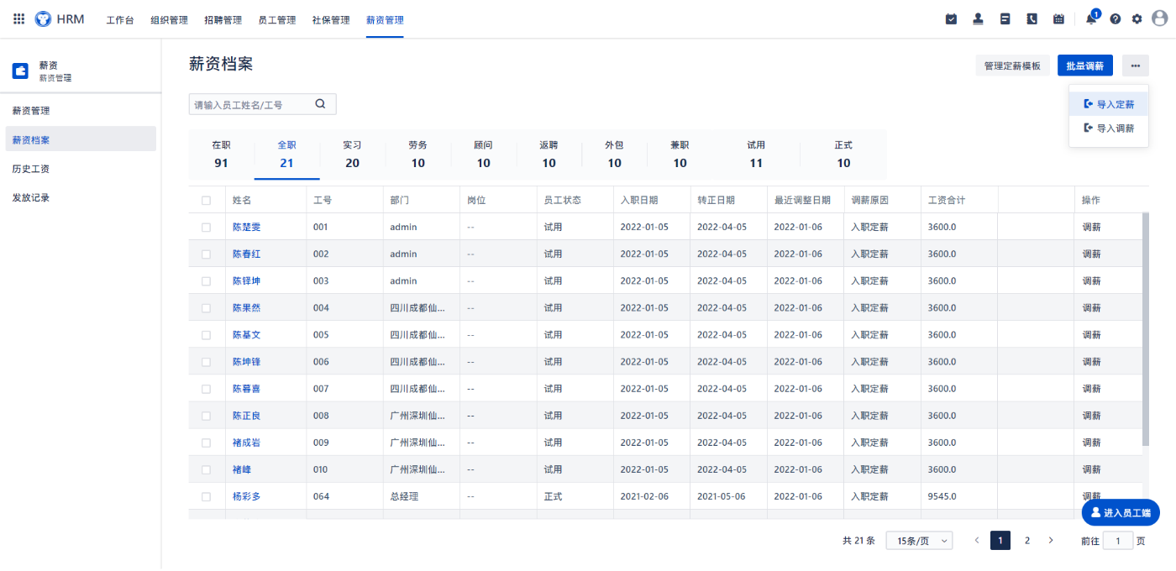This screenshot has height=571, width=1176.
Task: Click the 批量调薪 button
Action: (x=1085, y=65)
